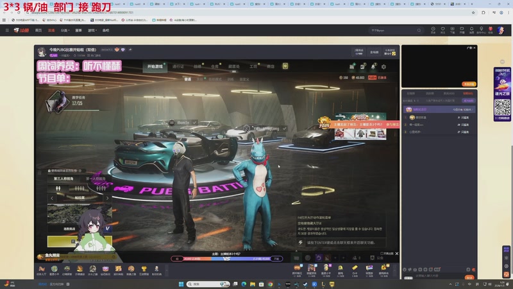Image resolution: width=513 pixels, height=289 pixels.
Task: Open the followed heart icon
Action: pyautogui.click(x=442, y=30)
